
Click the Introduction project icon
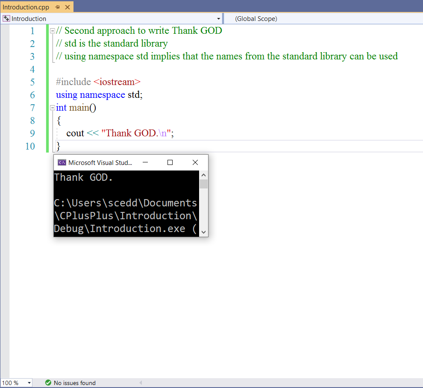click(6, 19)
